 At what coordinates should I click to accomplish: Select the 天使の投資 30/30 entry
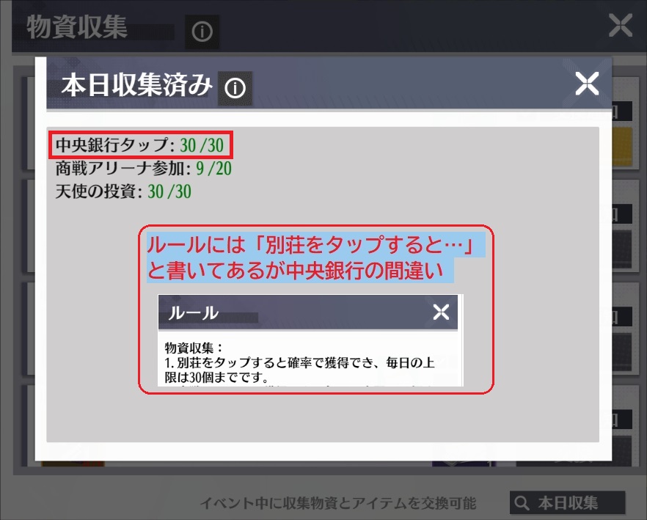point(123,191)
